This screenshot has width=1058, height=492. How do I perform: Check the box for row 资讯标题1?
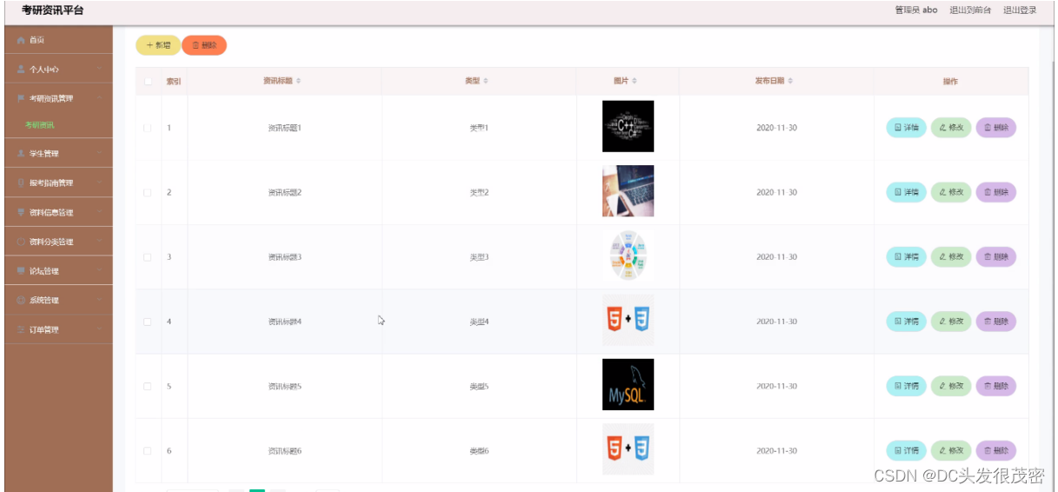point(148,129)
